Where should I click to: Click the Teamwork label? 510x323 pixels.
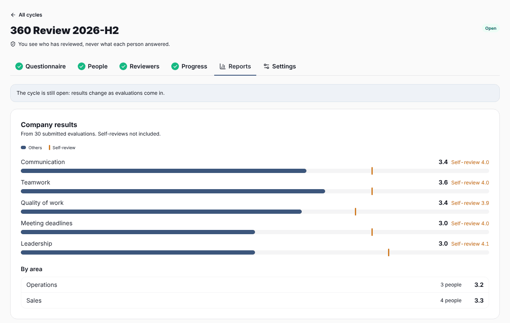coord(35,182)
